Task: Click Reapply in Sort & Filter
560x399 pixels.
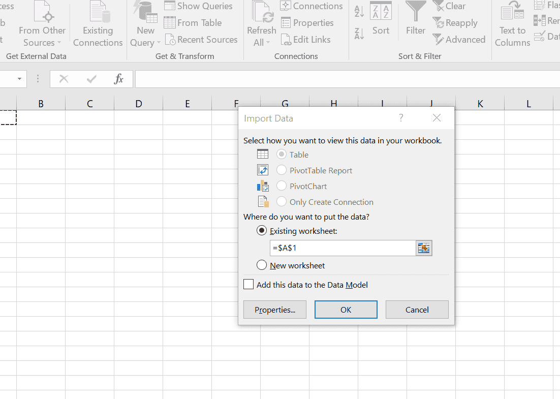Action: (455, 23)
